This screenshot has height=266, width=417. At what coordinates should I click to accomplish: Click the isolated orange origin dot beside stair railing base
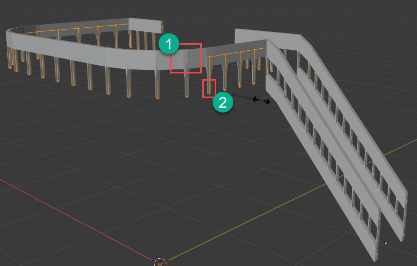[x=386, y=243]
